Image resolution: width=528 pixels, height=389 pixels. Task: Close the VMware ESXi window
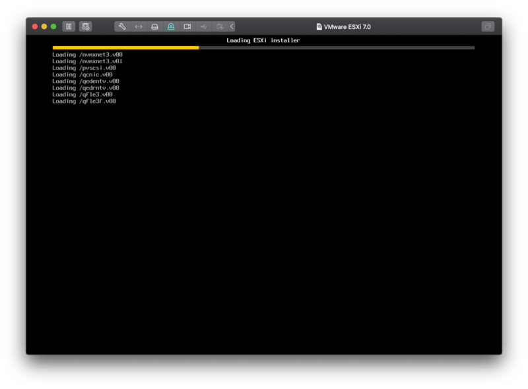(x=35, y=26)
